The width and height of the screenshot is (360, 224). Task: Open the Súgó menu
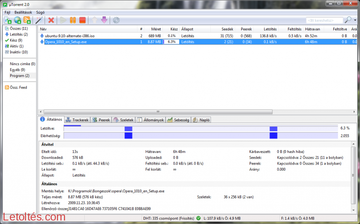tap(40, 12)
